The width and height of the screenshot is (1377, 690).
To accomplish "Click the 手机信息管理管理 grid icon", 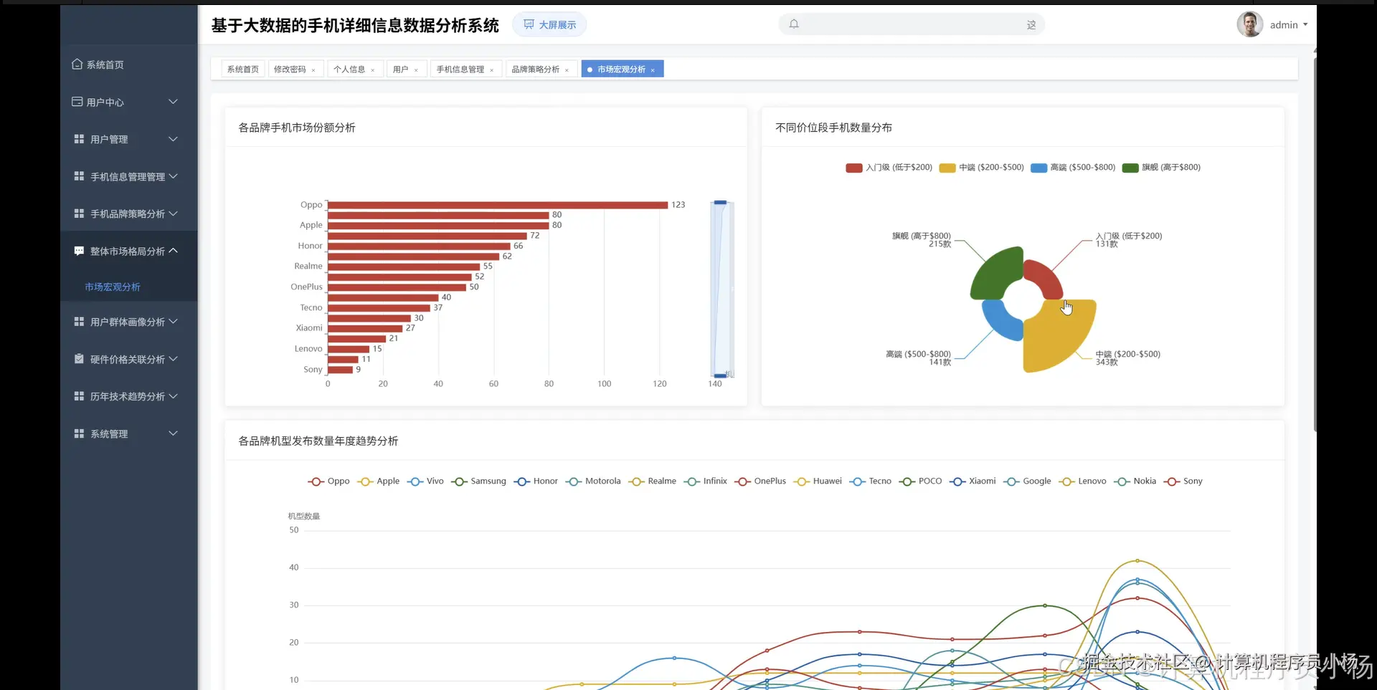I will (79, 176).
